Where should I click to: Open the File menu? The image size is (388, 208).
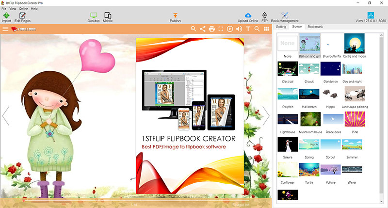pos(4,8)
